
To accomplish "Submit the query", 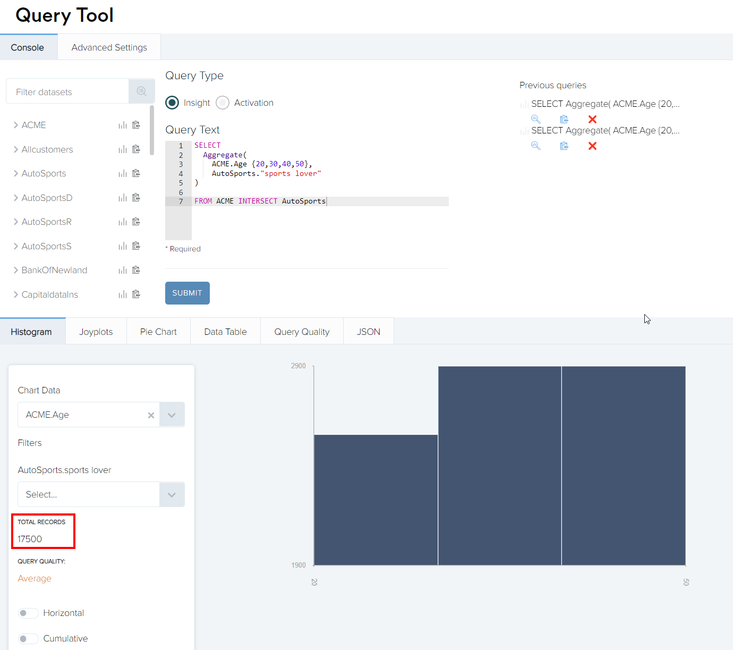I will (x=187, y=293).
